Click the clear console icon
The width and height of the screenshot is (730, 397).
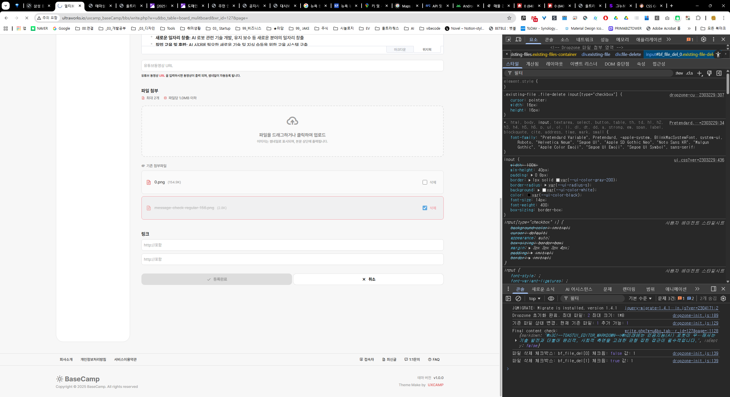point(518,298)
